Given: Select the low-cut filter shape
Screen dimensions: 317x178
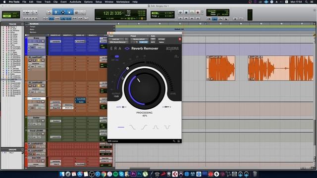Looking at the screenshot, I should point(144,127).
